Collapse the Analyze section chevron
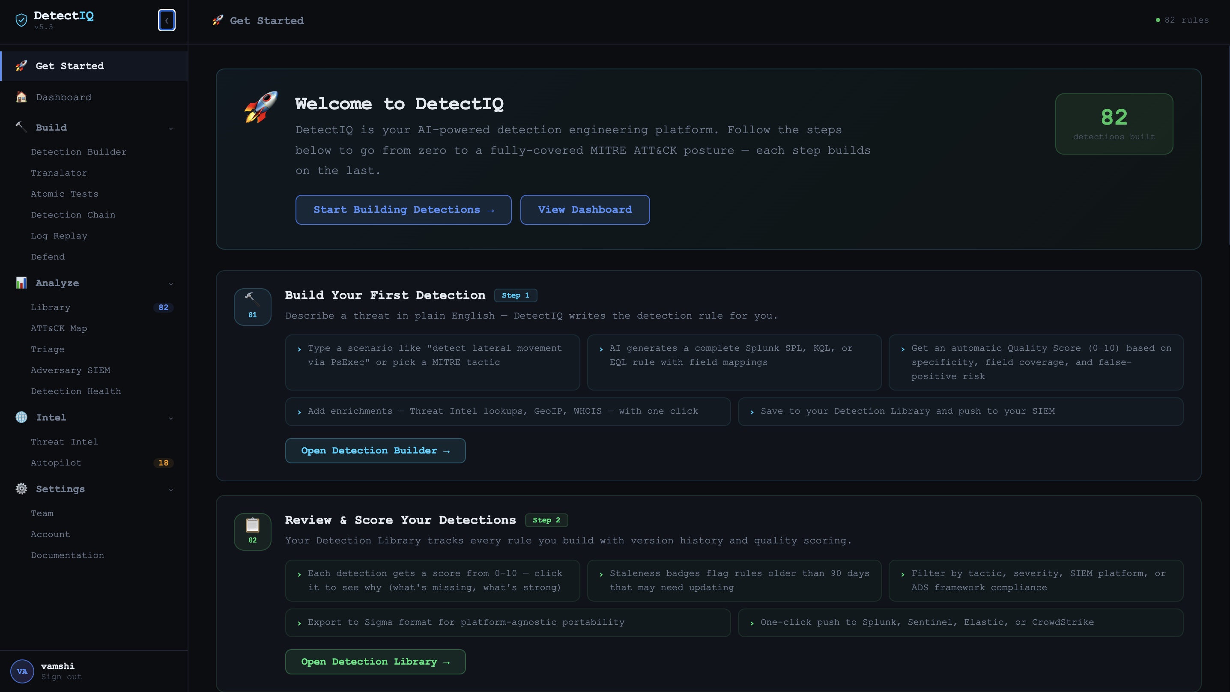 click(x=171, y=283)
